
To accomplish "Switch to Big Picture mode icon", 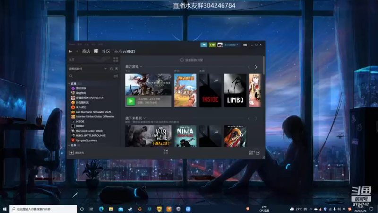I will (245, 44).
